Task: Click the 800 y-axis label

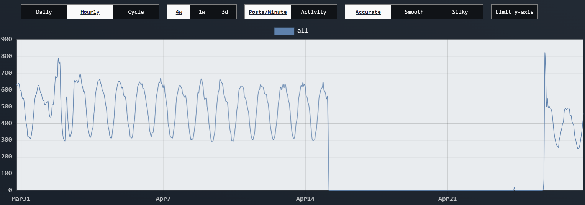Action: [x=7, y=56]
